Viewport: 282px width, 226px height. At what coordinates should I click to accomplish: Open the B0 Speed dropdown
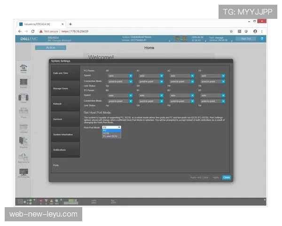(120, 96)
